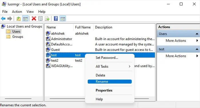The width and height of the screenshot is (200, 108).
Task: Select Groups node in console tree
Action: (x=18, y=37)
